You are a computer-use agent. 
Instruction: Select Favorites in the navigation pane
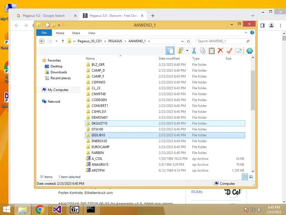click(x=54, y=60)
